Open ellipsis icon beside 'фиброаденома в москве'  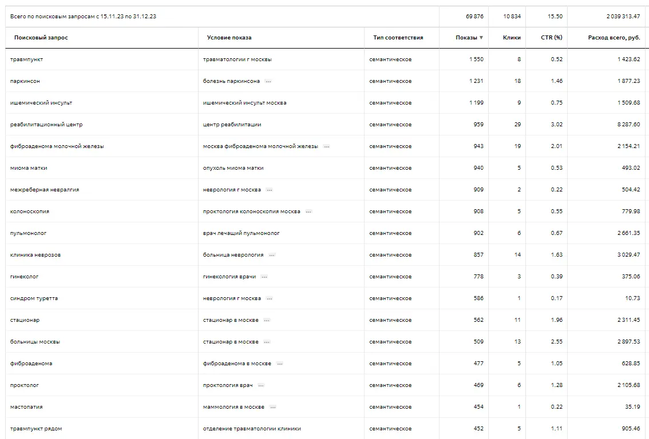click(x=279, y=364)
